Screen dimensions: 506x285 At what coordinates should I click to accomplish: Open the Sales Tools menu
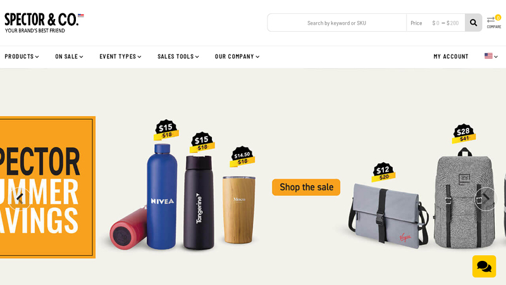(178, 56)
